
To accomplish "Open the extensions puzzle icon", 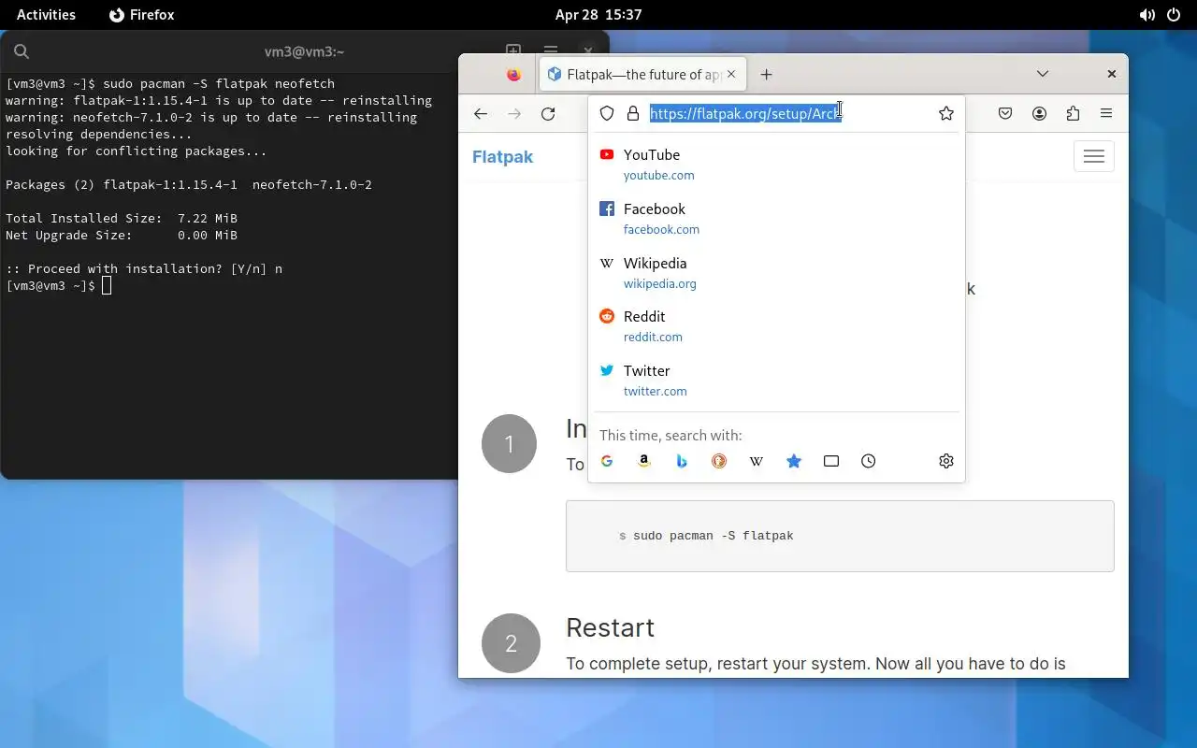I will coord(1073,113).
